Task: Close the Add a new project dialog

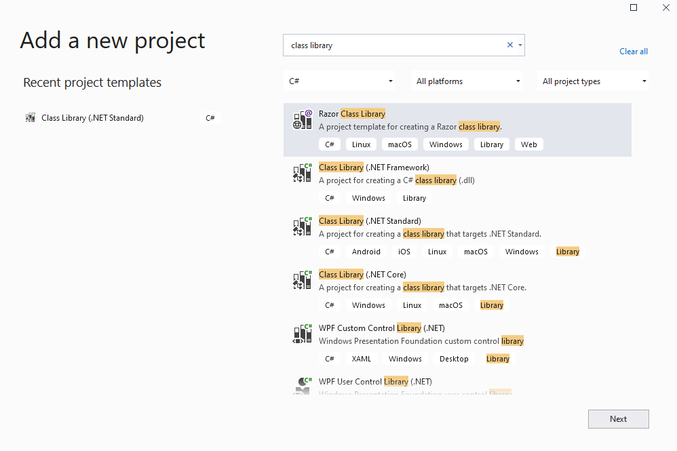Action: 666,7
